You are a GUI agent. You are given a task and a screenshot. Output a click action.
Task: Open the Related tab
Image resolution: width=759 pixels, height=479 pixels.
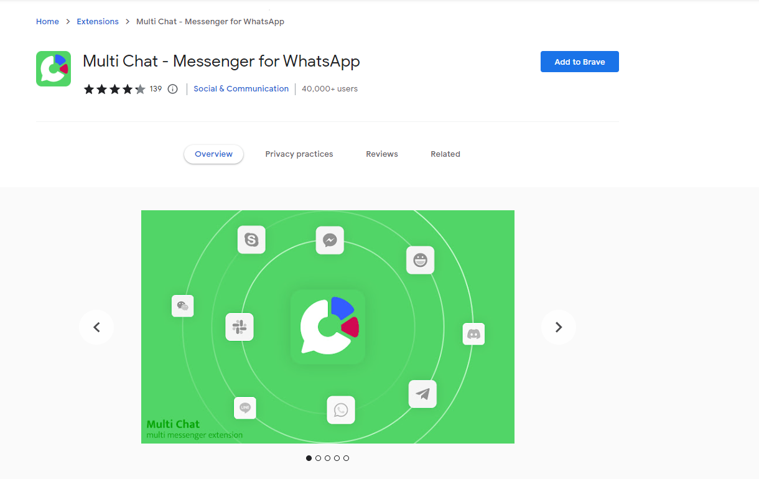click(x=445, y=154)
